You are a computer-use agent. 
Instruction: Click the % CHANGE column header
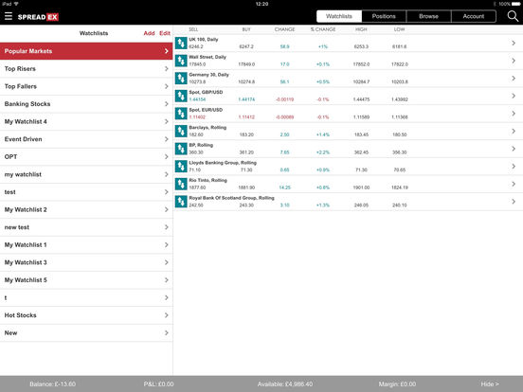pos(323,29)
